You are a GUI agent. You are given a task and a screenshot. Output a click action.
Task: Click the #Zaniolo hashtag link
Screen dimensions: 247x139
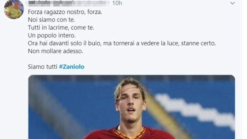(x=72, y=67)
